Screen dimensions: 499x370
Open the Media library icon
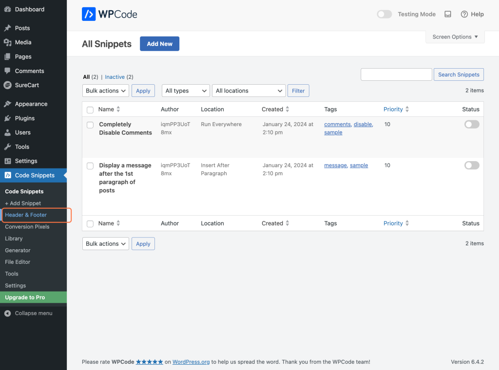pyautogui.click(x=7, y=42)
